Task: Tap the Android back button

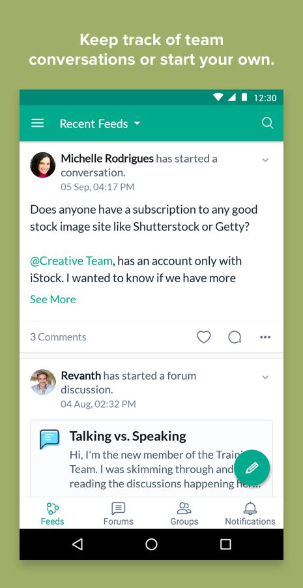Action: coord(78,544)
